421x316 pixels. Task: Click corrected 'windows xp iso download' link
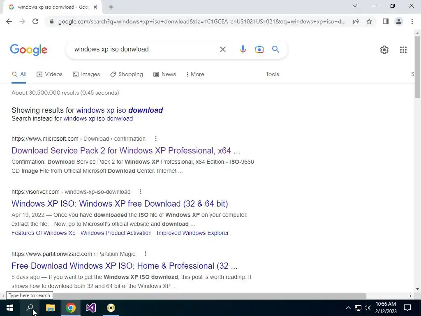(120, 110)
